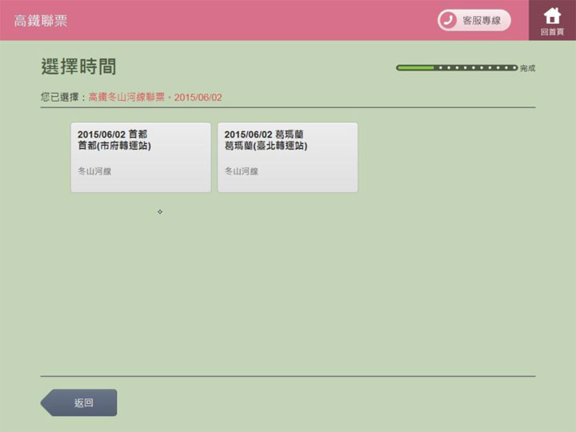Click the 完成 label beside progress bar

tap(527, 69)
